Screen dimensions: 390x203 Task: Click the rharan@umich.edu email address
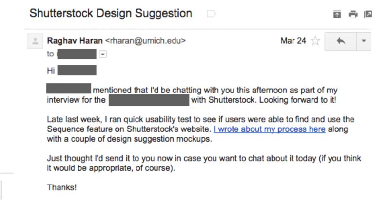click(x=145, y=41)
